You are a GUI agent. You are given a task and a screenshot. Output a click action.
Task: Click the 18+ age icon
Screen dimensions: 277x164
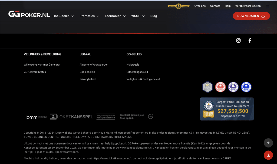pyautogui.click(x=150, y=116)
